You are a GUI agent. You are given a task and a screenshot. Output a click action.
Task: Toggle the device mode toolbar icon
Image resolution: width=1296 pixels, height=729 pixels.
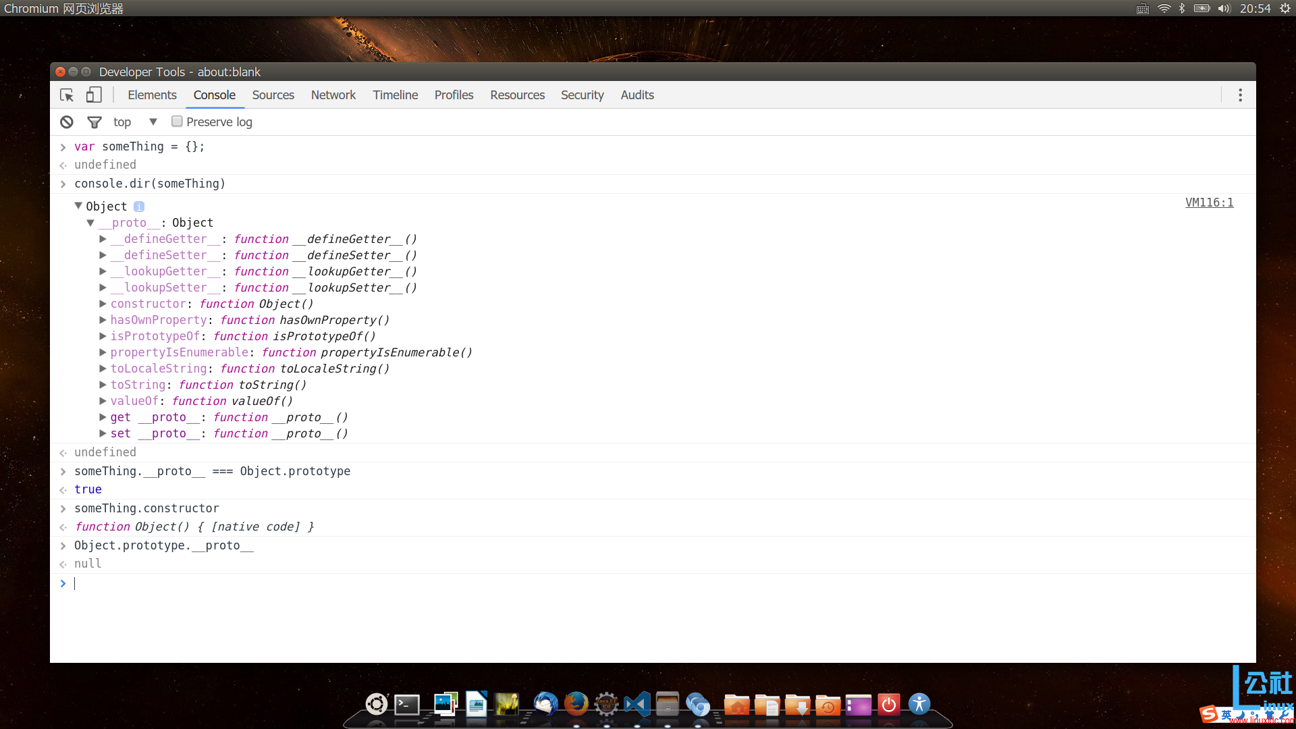point(94,95)
